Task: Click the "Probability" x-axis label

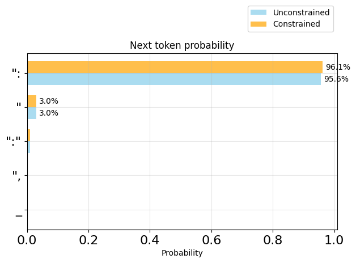Action: click(x=182, y=253)
